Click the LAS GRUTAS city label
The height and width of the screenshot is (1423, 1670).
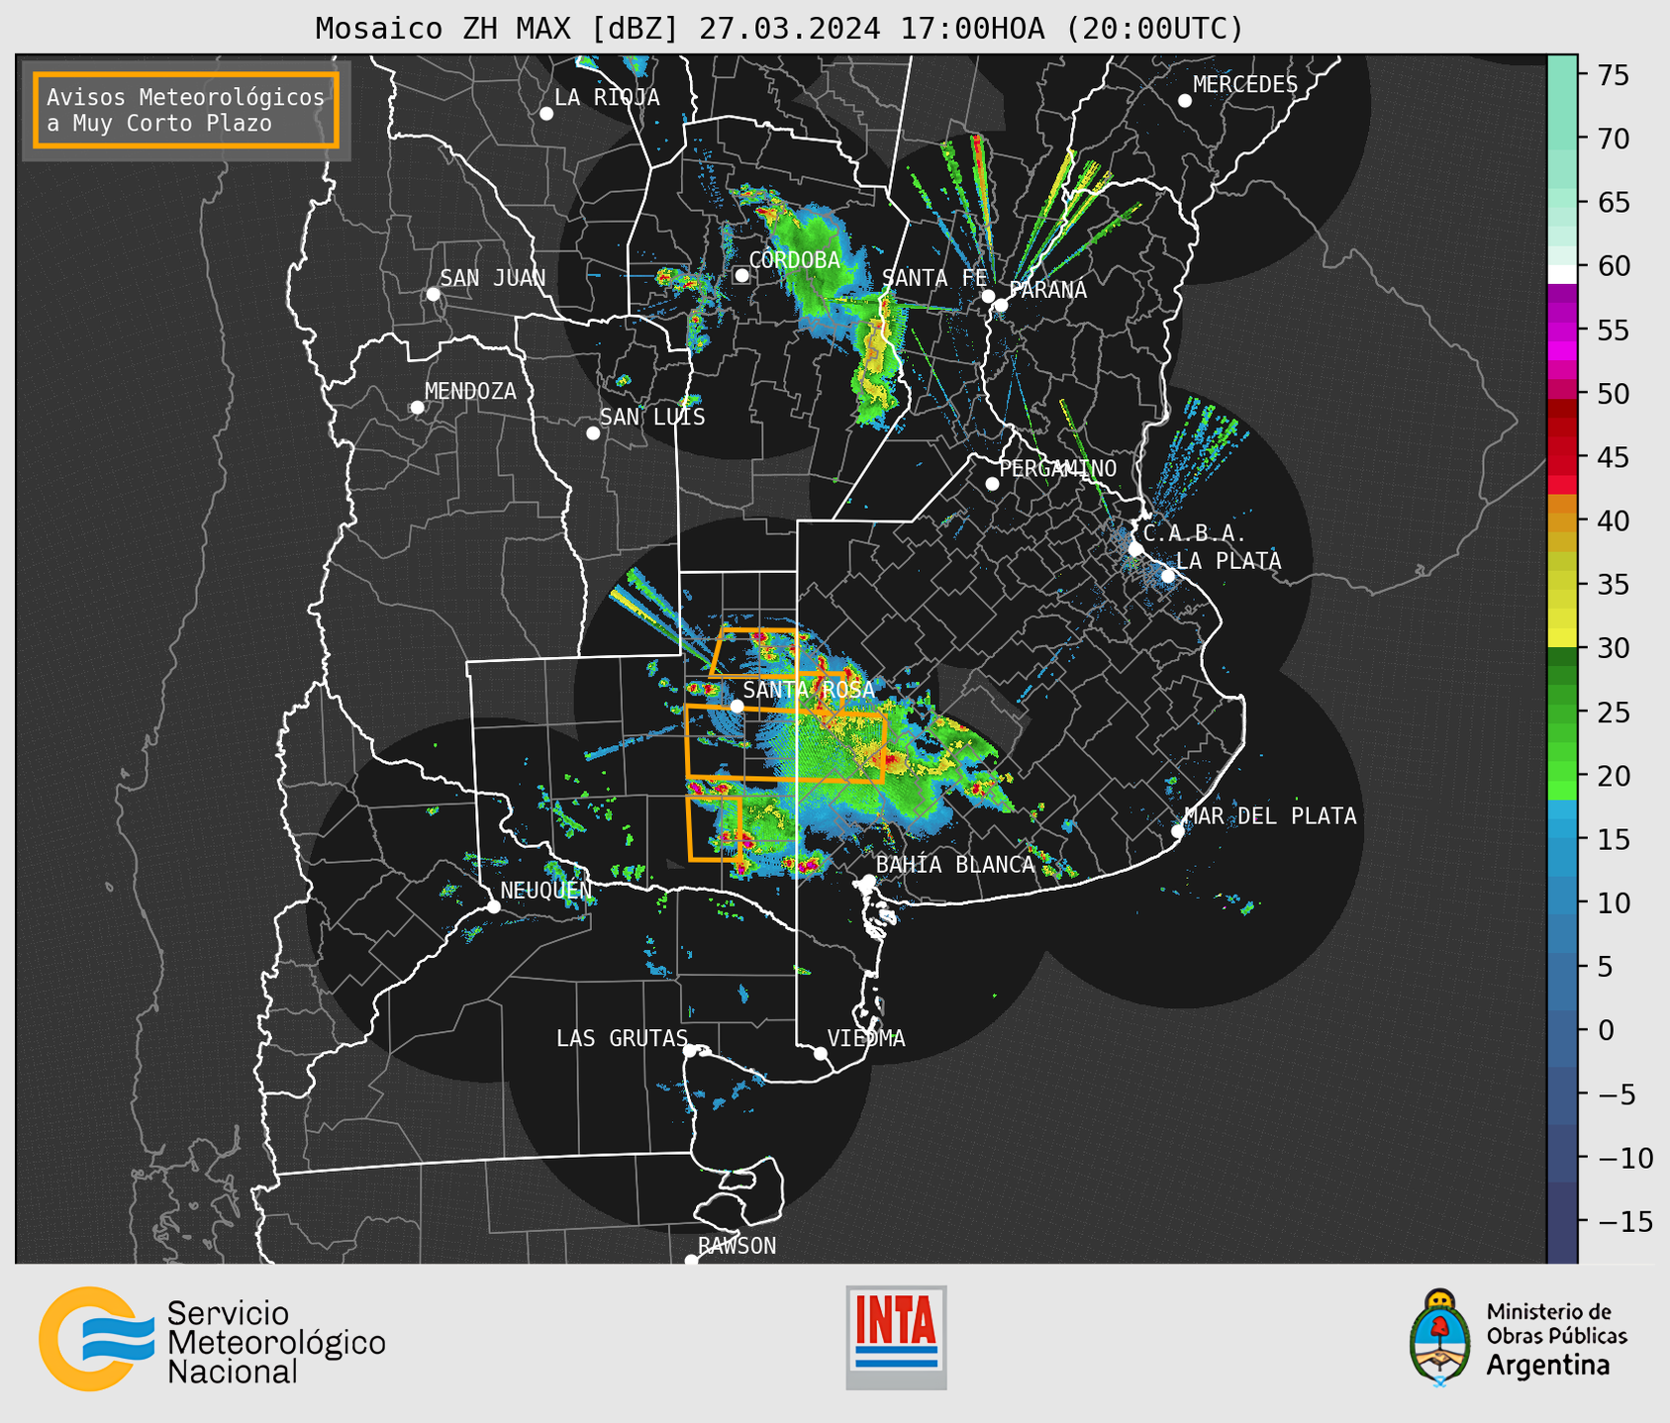(622, 1039)
